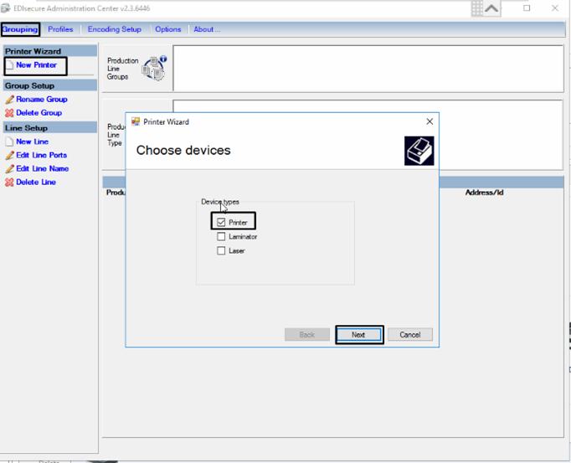The height and width of the screenshot is (463, 571).
Task: Cancel the Printer Wizard dialog
Action: click(409, 334)
